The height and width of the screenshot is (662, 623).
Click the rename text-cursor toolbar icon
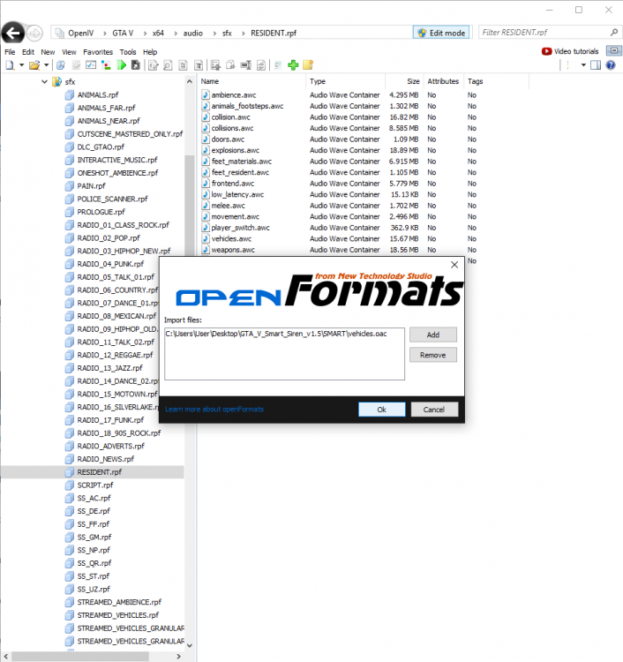click(x=246, y=65)
